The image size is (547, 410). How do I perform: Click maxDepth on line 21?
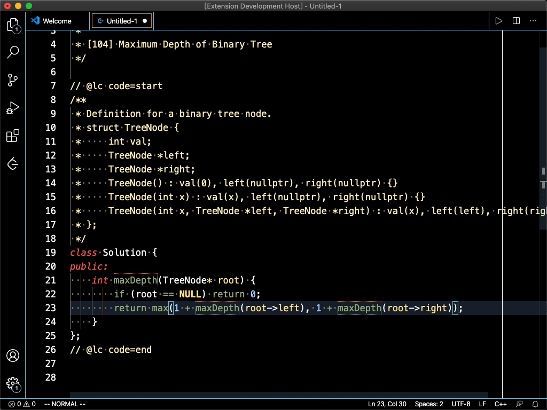tap(135, 280)
